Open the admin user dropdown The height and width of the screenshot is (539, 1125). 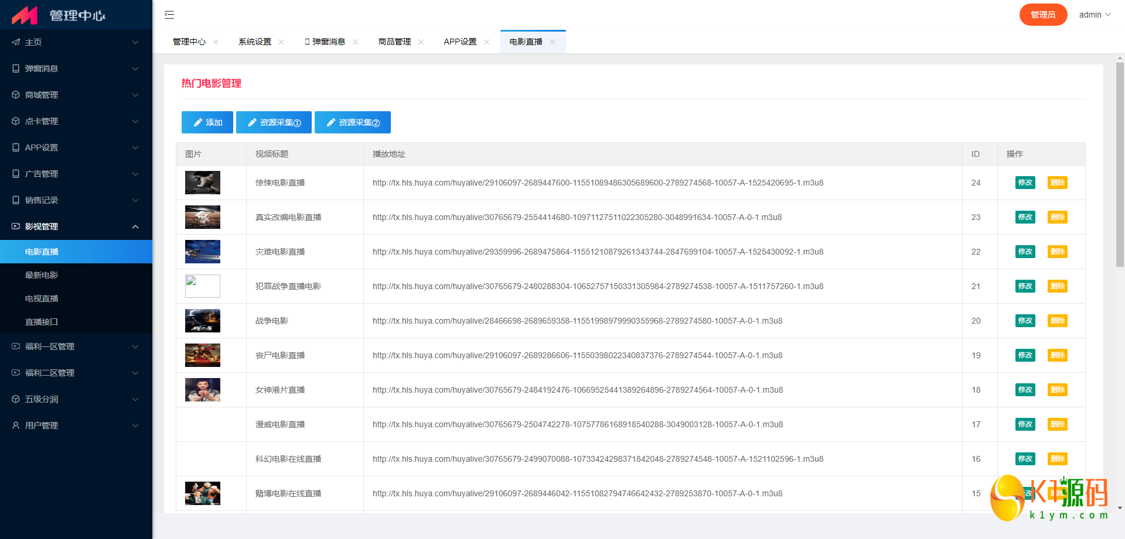click(1095, 15)
